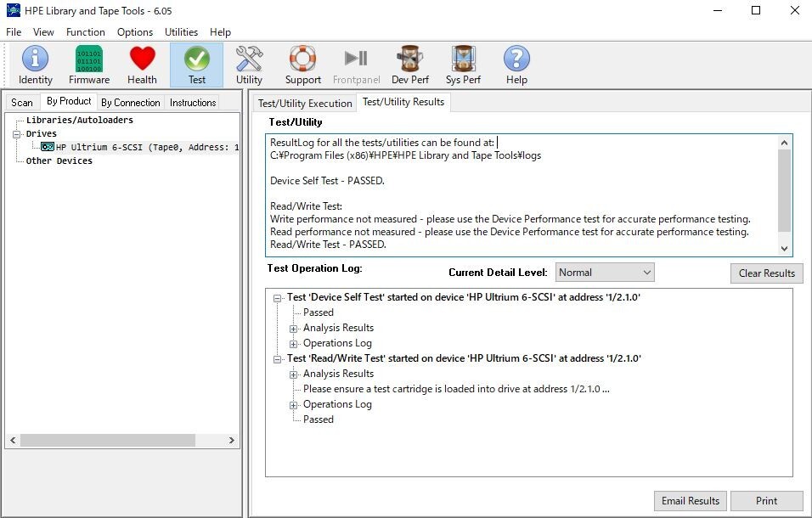
Task: Open the Current Detail Level dropdown
Action: coord(605,273)
